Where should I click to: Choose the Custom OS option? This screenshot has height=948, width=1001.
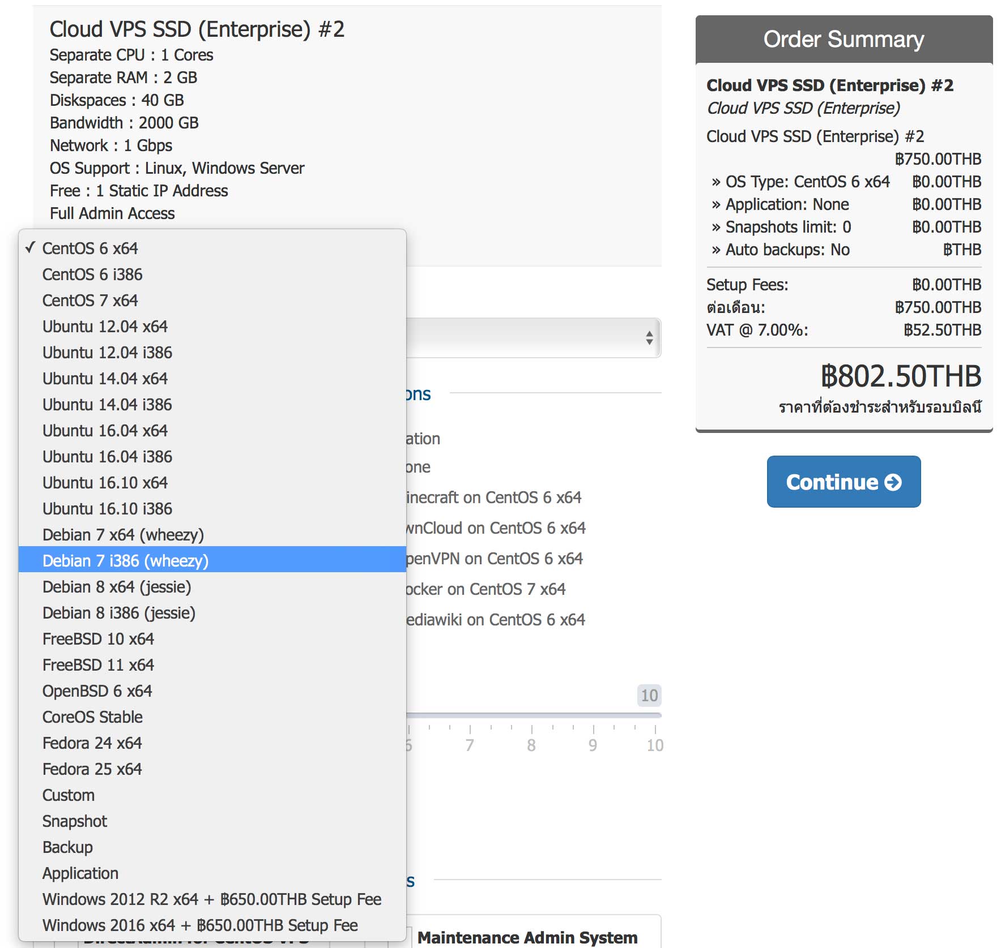pos(69,795)
